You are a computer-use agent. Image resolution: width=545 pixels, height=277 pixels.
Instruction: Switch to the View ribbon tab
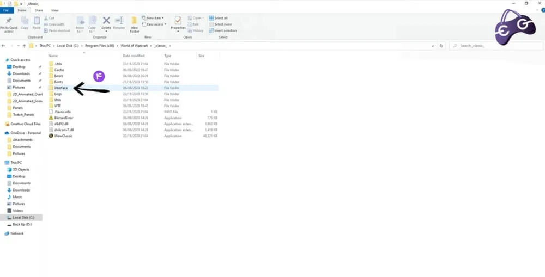tap(55, 10)
